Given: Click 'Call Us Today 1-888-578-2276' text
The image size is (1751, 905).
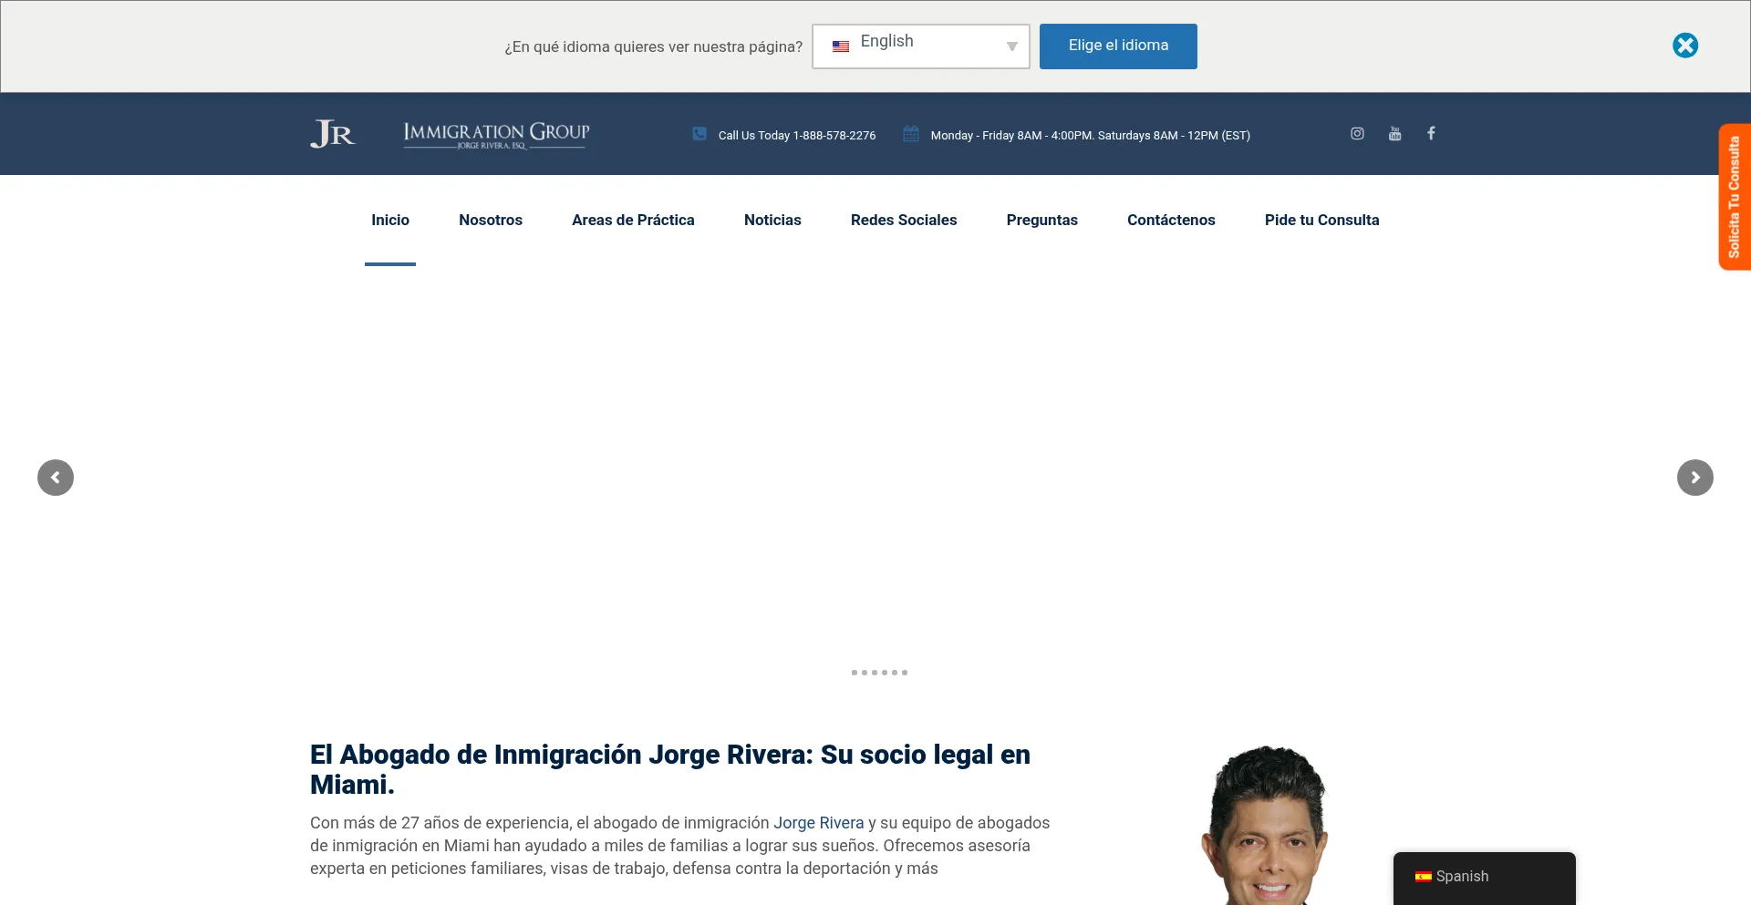Looking at the screenshot, I should click(x=797, y=135).
